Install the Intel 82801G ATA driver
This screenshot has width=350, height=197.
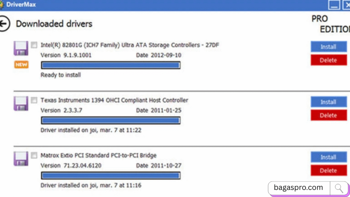click(x=328, y=47)
